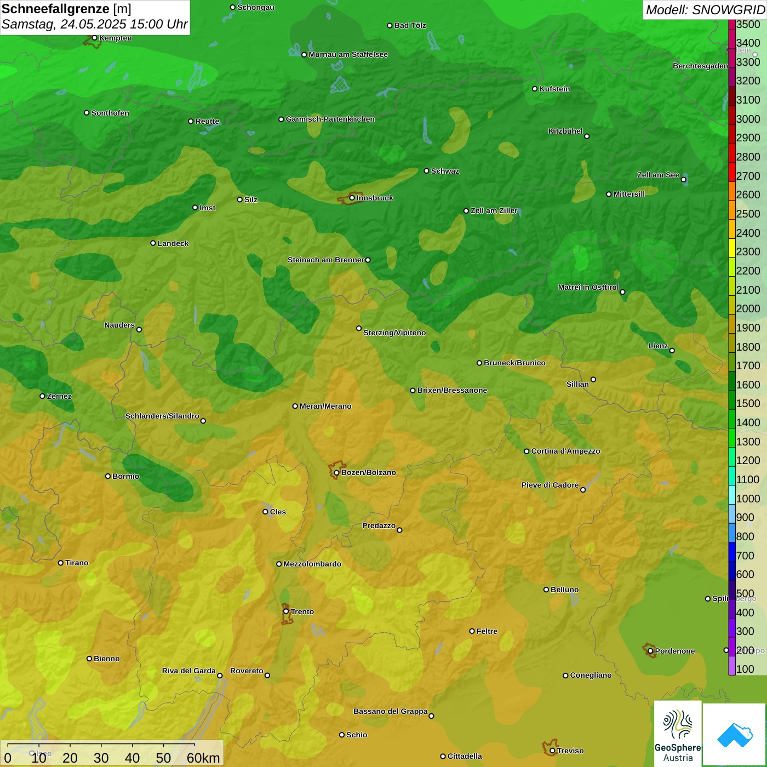Click the 'Schneefallgrenze [m]' title
Image resolution: width=767 pixels, height=767 pixels.
point(67,9)
